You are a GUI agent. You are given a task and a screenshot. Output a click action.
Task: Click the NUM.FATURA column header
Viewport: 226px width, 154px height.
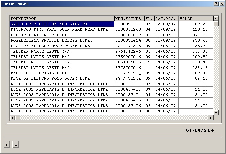(x=129, y=19)
